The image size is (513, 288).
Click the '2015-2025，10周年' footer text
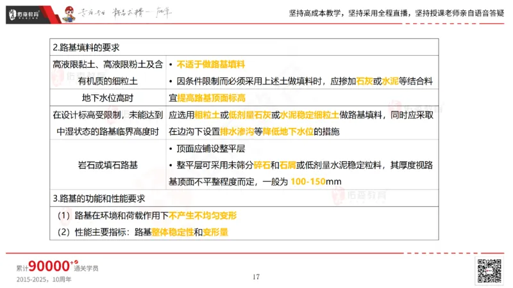(x=44, y=280)
